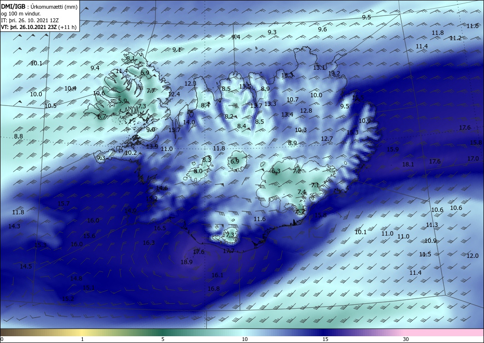Click the 10.5 value west of the Westfjords
484x343 pixels.
(51, 106)
